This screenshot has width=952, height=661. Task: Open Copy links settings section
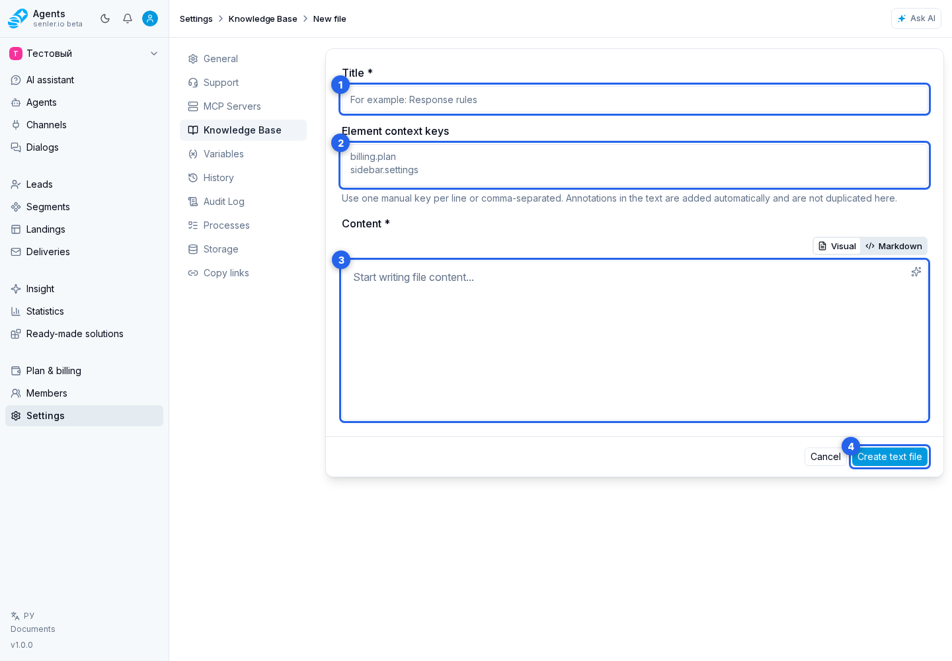(x=243, y=273)
